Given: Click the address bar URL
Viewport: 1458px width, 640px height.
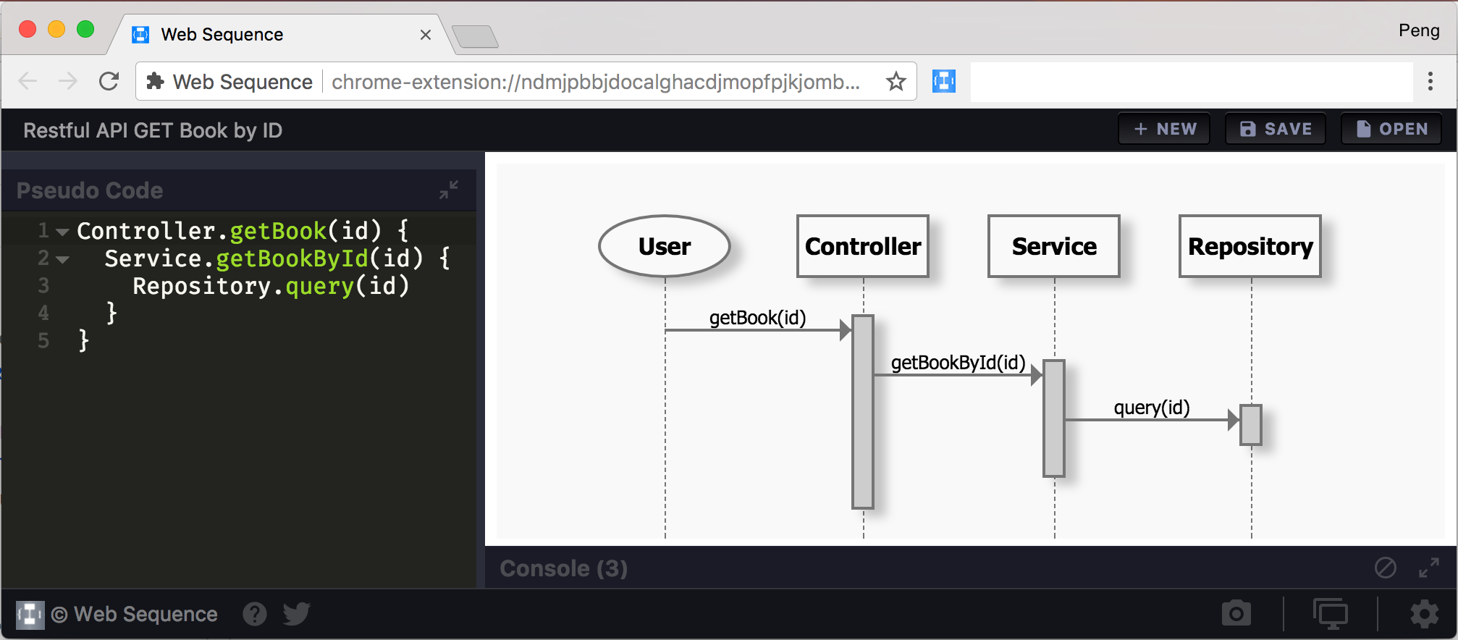Looking at the screenshot, I should click(x=596, y=82).
